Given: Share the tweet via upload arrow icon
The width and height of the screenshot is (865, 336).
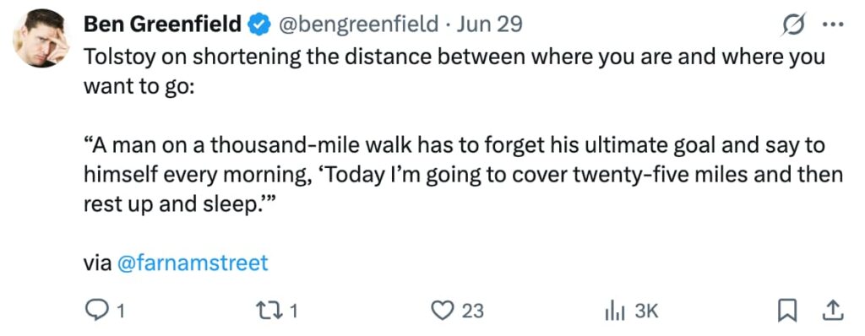Looking at the screenshot, I should [x=833, y=312].
